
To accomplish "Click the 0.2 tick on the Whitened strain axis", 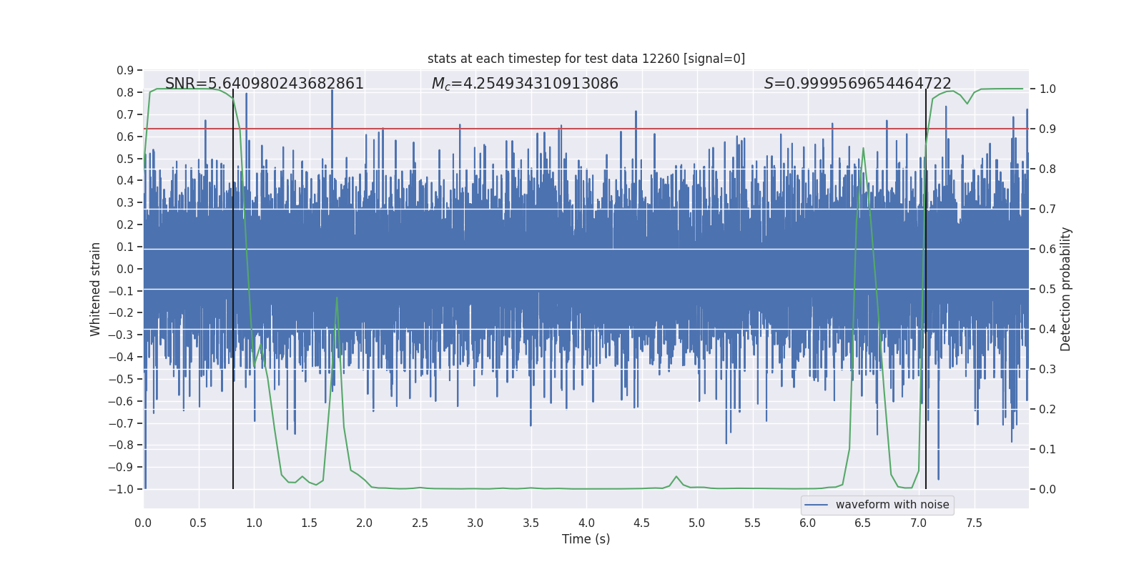I will [125, 225].
